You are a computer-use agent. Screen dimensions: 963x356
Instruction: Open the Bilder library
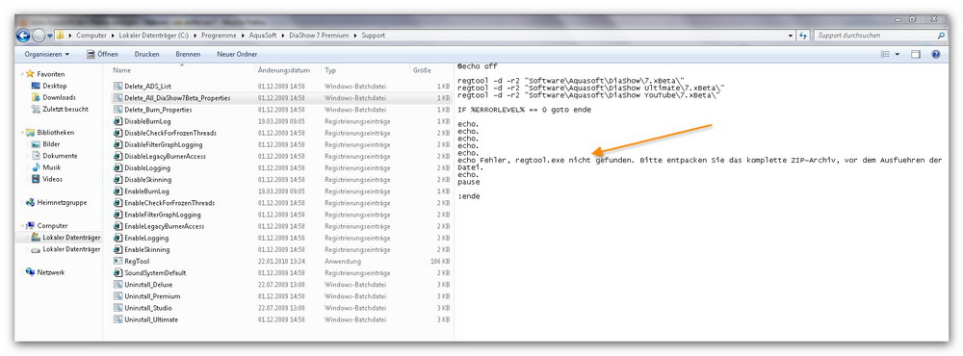coord(52,144)
